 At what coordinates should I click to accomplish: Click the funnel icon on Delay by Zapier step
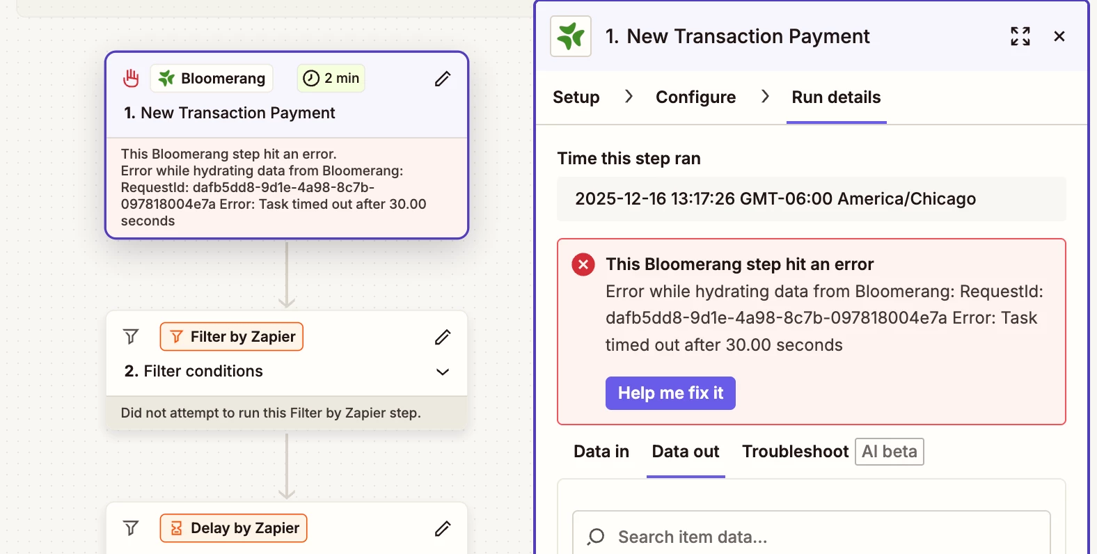(x=131, y=528)
